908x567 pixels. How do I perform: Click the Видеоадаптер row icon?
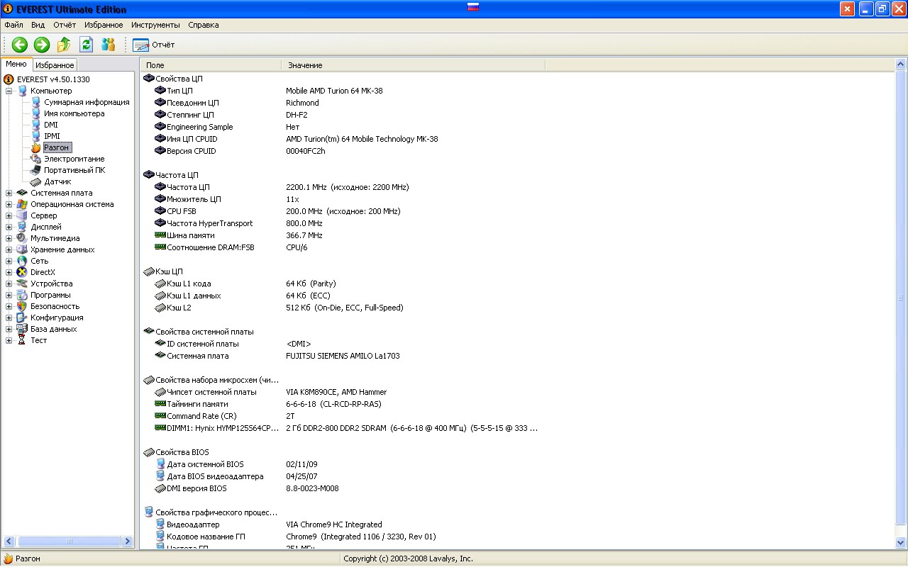160,524
